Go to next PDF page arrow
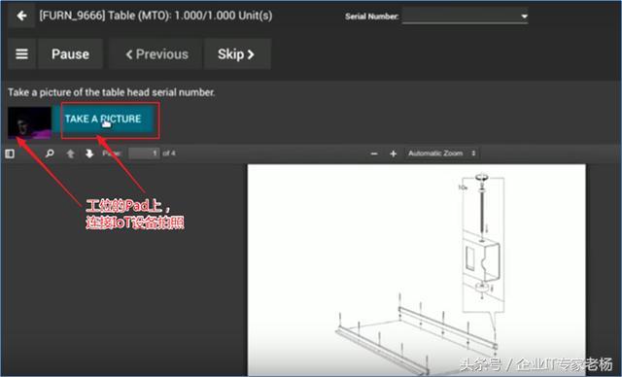This screenshot has height=377, width=622. coord(89,154)
